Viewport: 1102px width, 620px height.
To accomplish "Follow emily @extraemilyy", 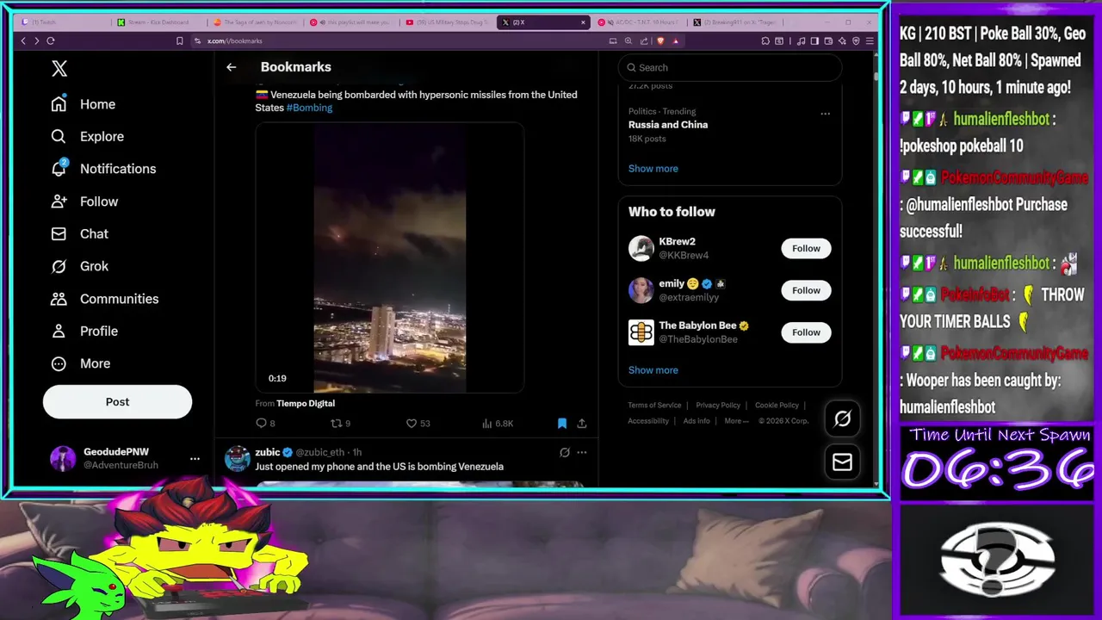I will pos(806,290).
